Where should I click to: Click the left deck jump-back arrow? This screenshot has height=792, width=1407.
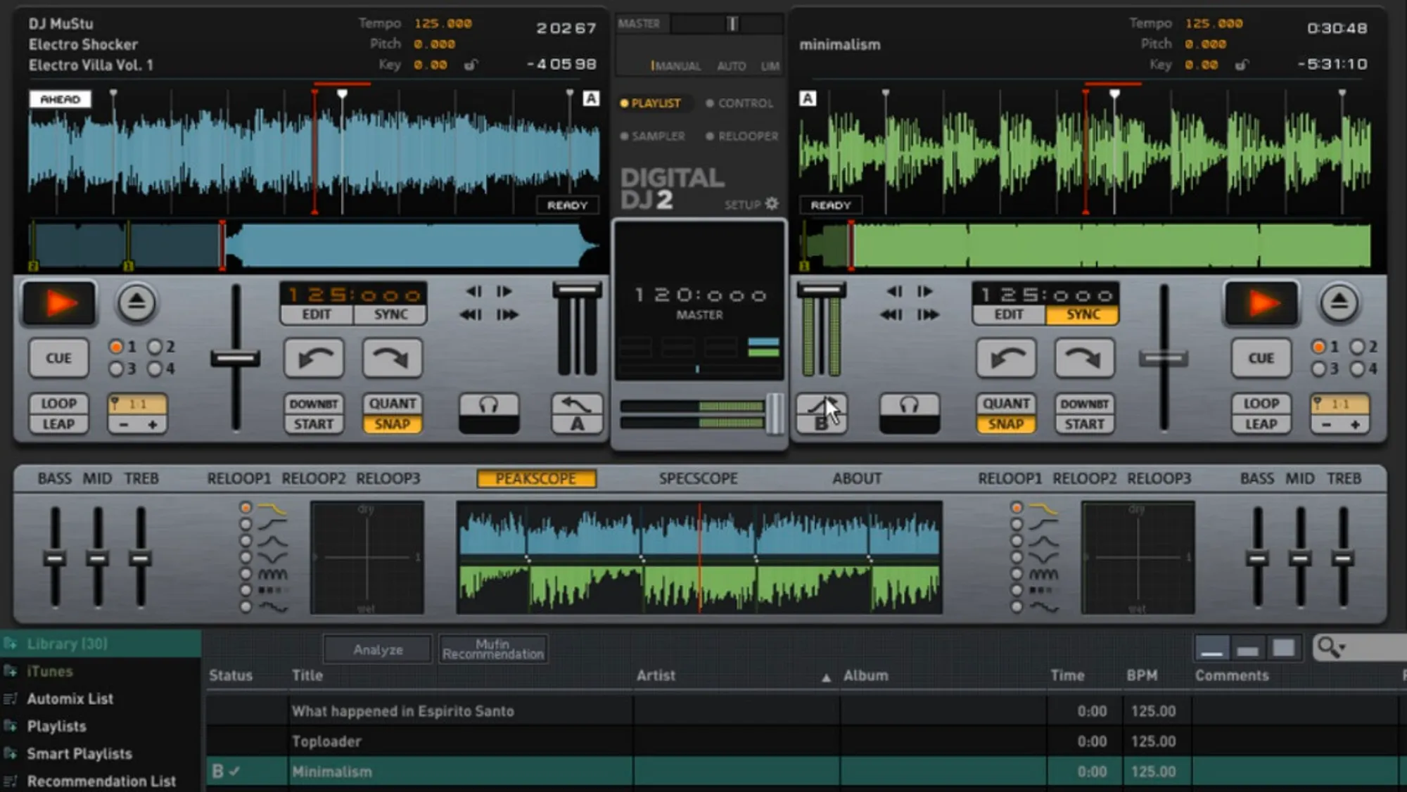(x=314, y=358)
